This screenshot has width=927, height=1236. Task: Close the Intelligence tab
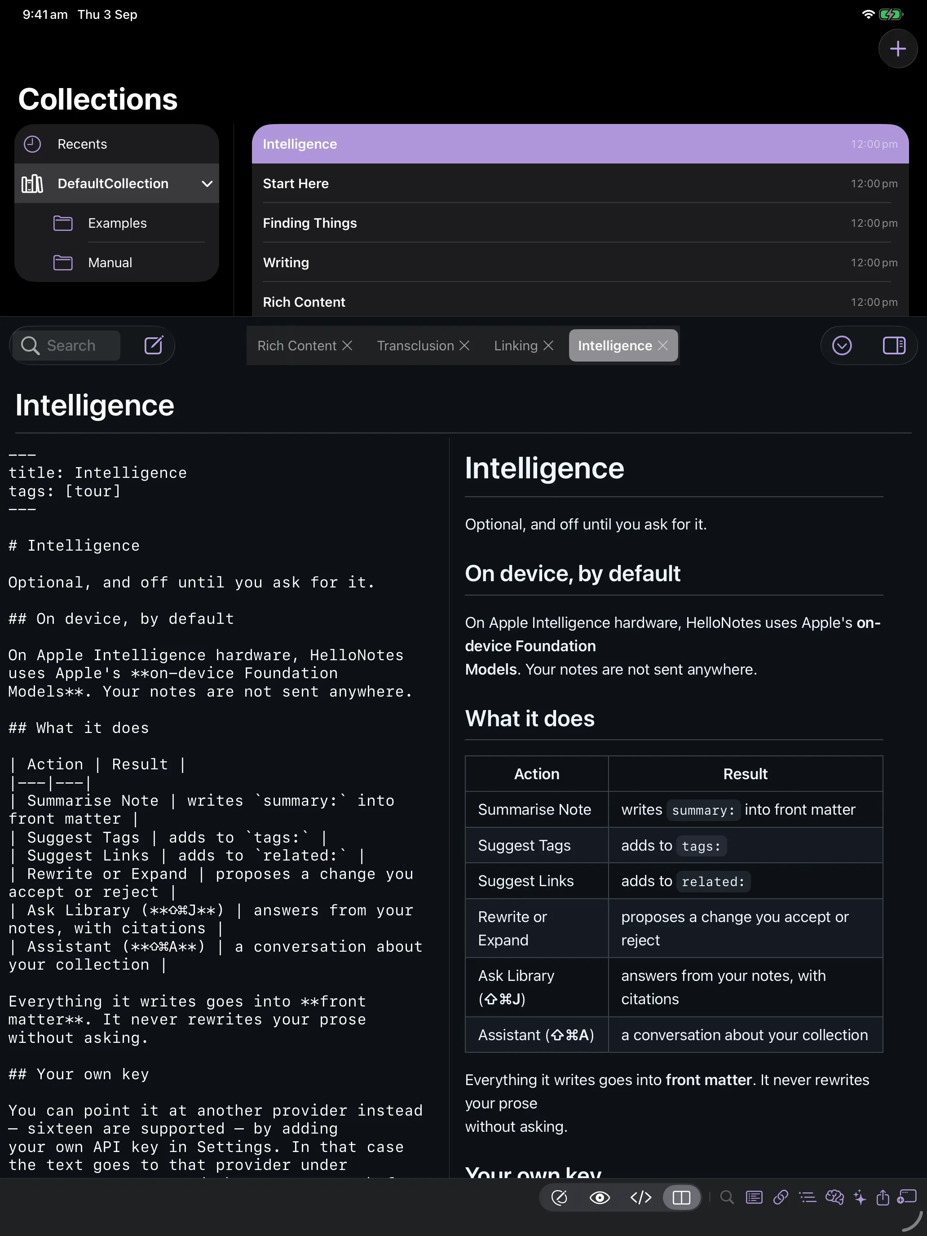[x=663, y=345]
